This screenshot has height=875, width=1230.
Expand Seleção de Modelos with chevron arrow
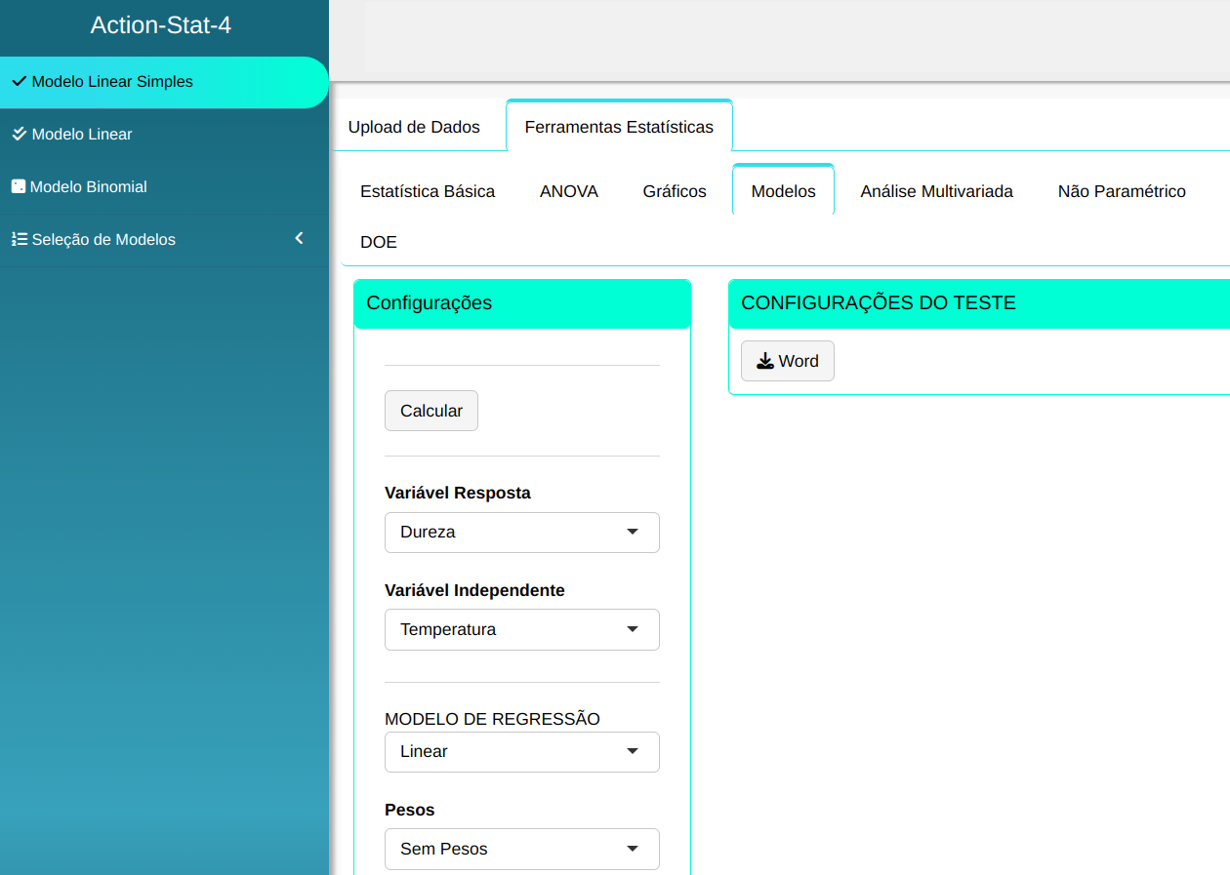(300, 238)
